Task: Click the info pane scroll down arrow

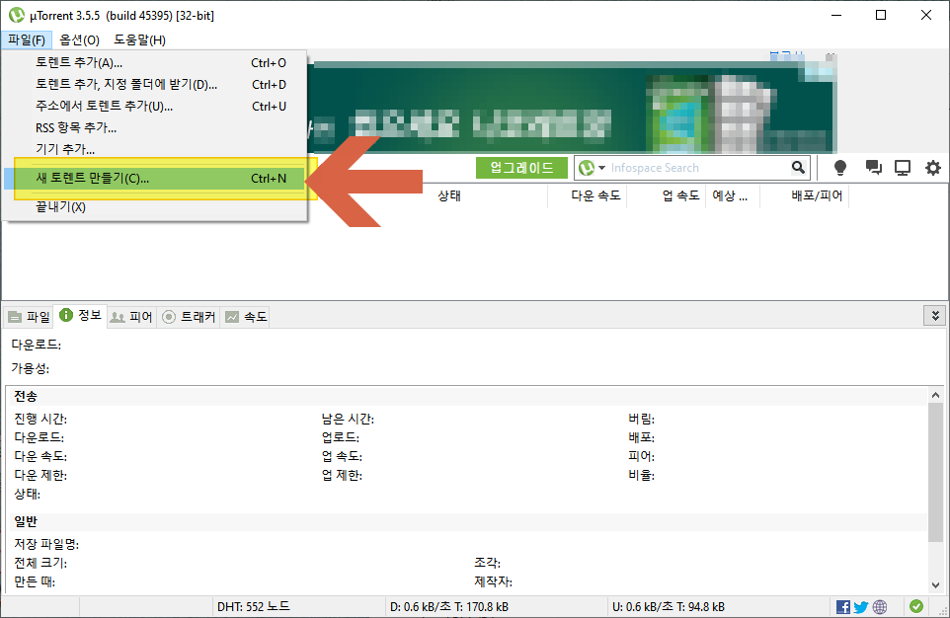Action: 935,584
